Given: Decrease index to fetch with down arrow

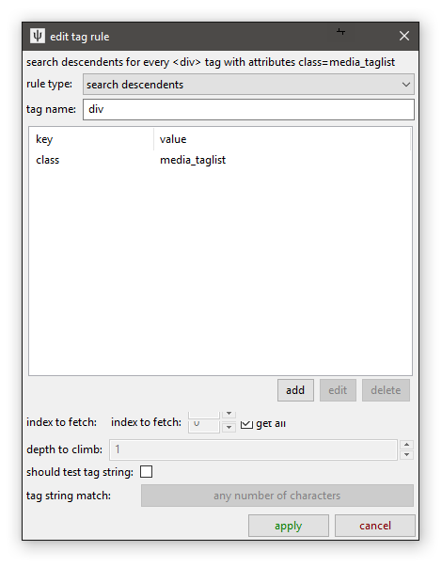Looking at the screenshot, I should [x=229, y=428].
